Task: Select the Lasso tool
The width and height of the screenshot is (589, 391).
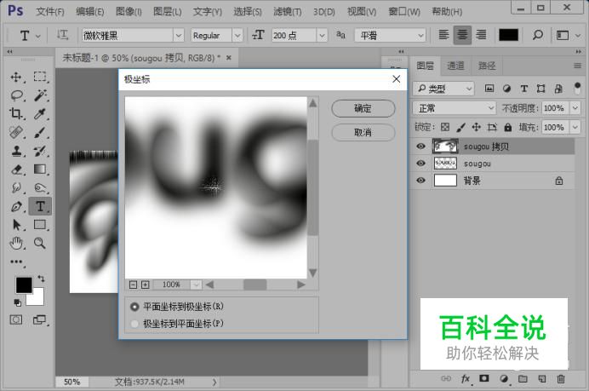Action: (16, 95)
